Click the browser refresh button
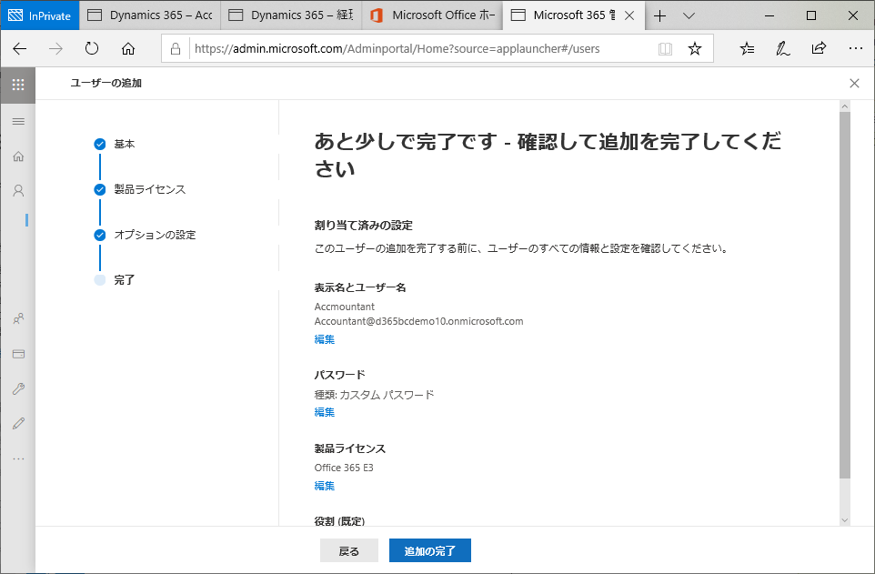 [92, 49]
